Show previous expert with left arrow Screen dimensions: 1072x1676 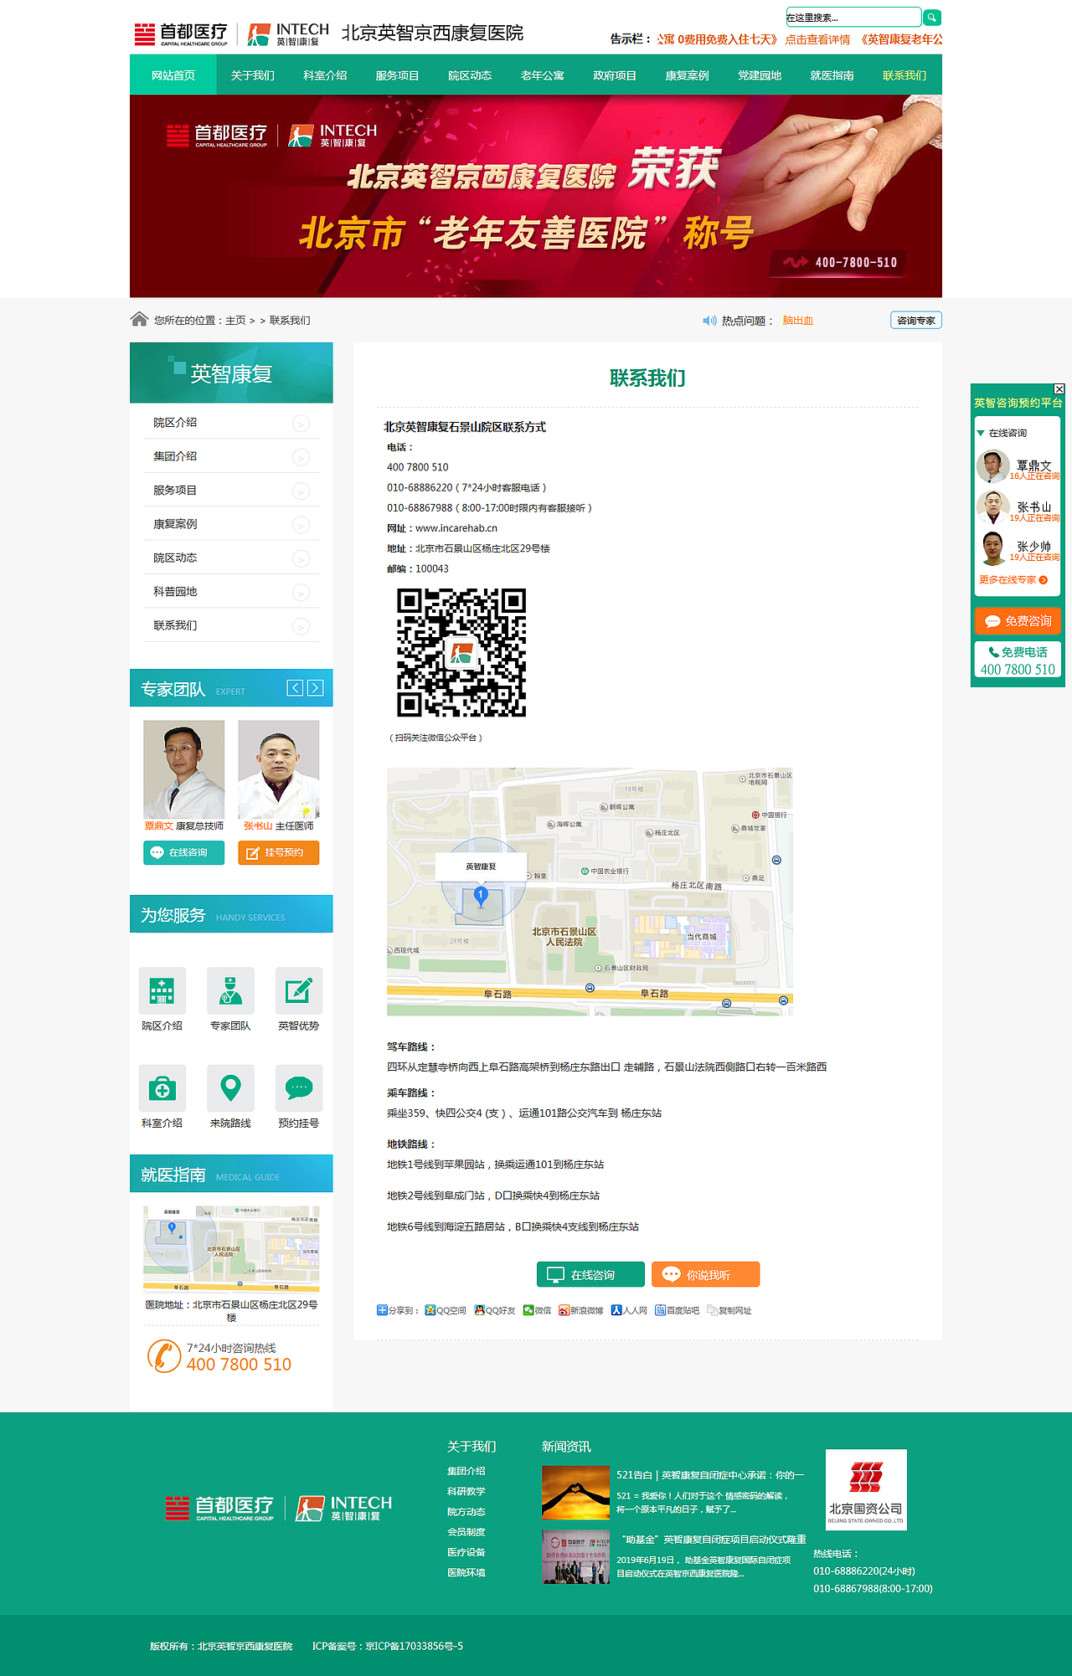click(x=295, y=688)
